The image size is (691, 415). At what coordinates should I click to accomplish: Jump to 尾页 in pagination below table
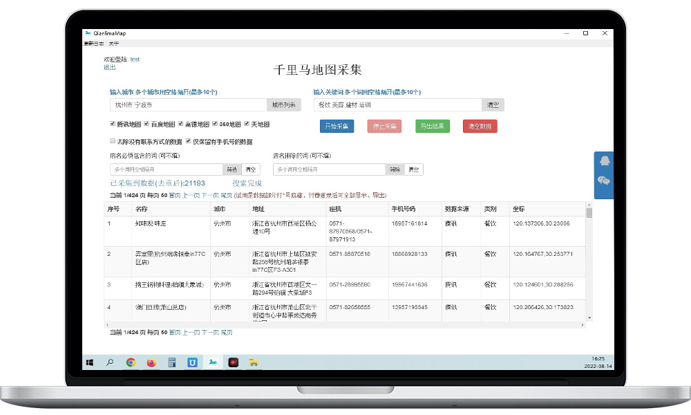227,333
